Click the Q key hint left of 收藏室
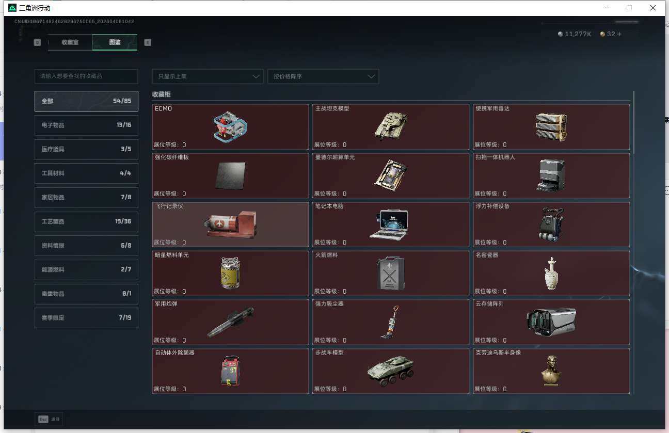 (37, 42)
